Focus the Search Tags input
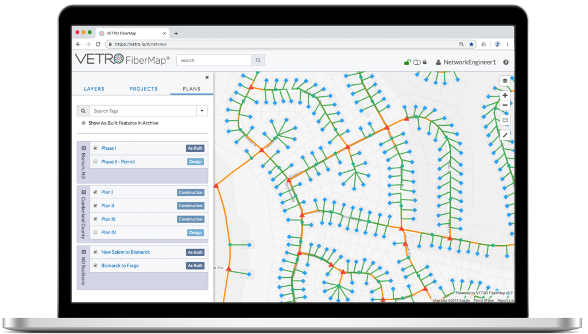588x334 pixels. pos(143,111)
